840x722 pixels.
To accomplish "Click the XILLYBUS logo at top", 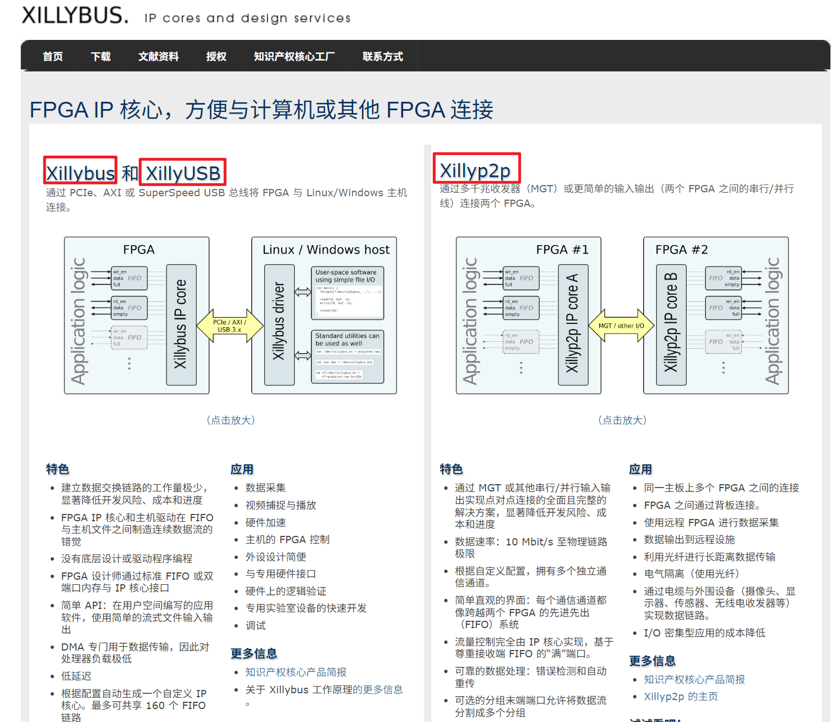I will tap(75, 15).
